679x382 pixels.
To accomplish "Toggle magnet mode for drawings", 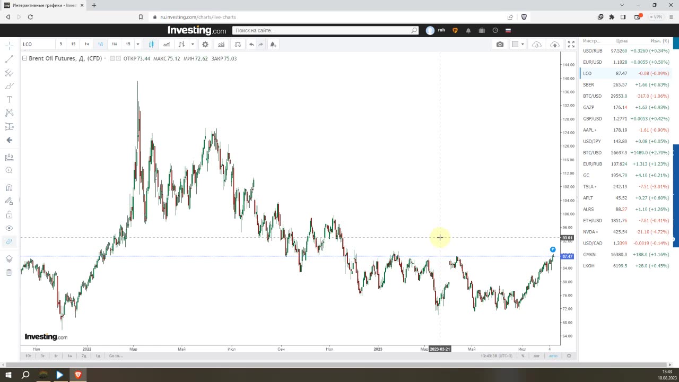I will coord(9,187).
